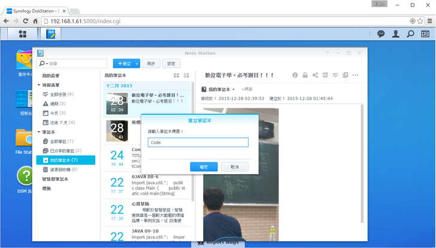Viewport: 436px width, 248px height.
Task: Click the 確定 button in the dialog
Action: coord(204,167)
